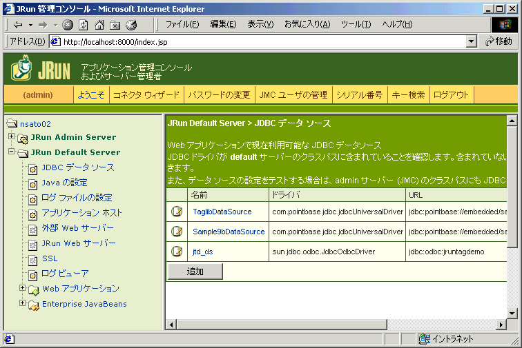The height and width of the screenshot is (348, 522).
Task: Click icon beside ログ ファイルの設定
Action: pyautogui.click(x=32, y=199)
